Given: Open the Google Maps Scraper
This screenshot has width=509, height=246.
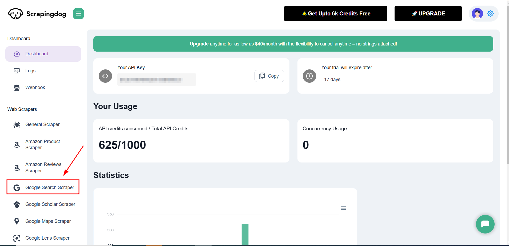Looking at the screenshot, I should point(48,221).
